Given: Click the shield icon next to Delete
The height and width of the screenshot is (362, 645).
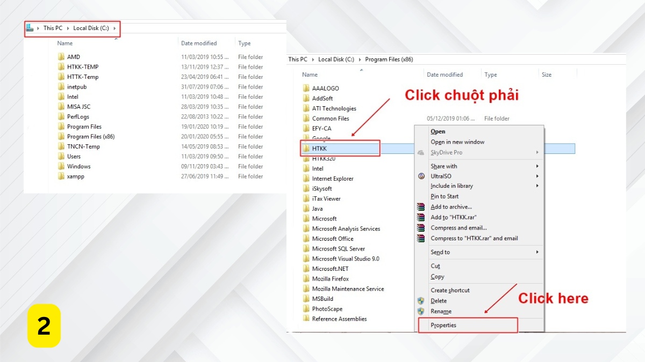Looking at the screenshot, I should 421,301.
